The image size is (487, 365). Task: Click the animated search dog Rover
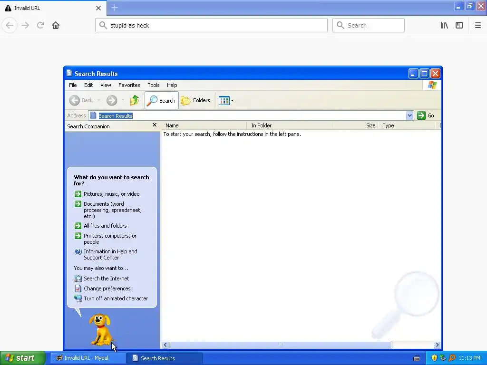pos(100,330)
